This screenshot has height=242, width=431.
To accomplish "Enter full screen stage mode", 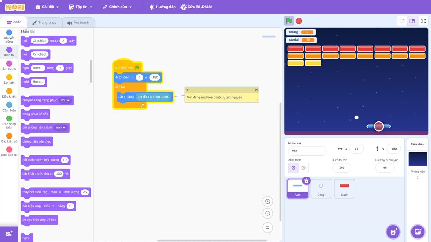I will coord(423,21).
